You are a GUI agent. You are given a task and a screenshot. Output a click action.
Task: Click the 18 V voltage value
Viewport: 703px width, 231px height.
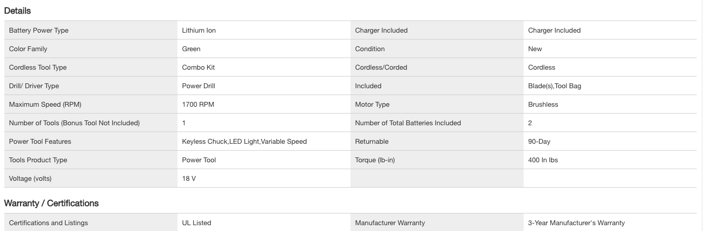189,178
